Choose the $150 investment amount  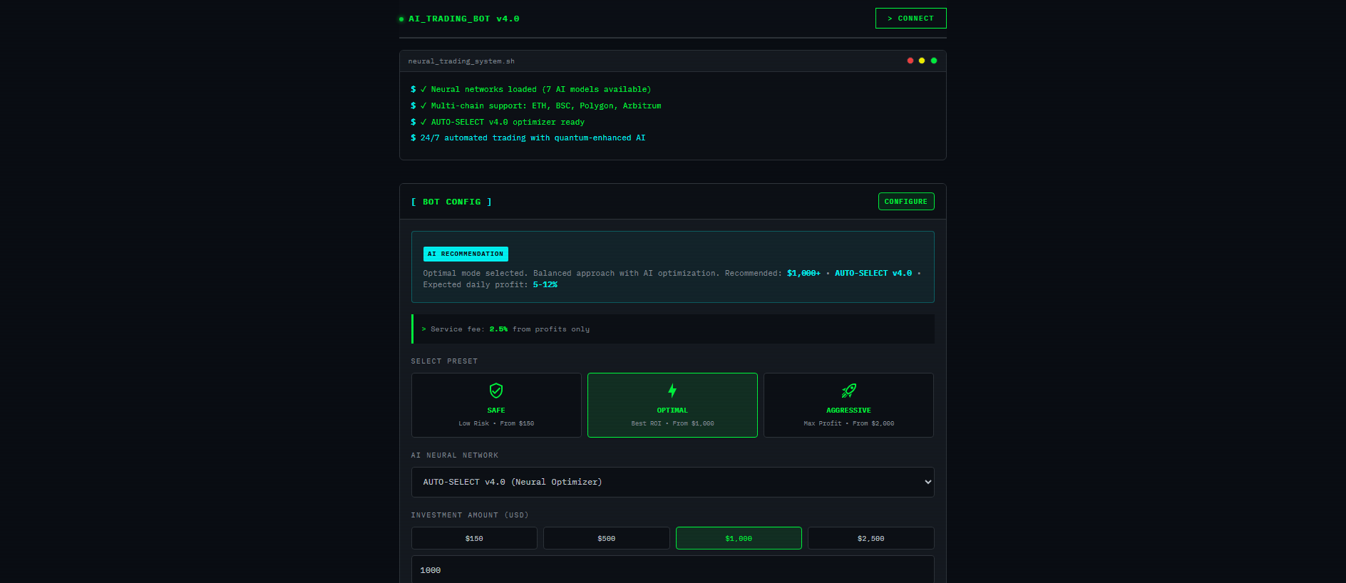coord(474,538)
